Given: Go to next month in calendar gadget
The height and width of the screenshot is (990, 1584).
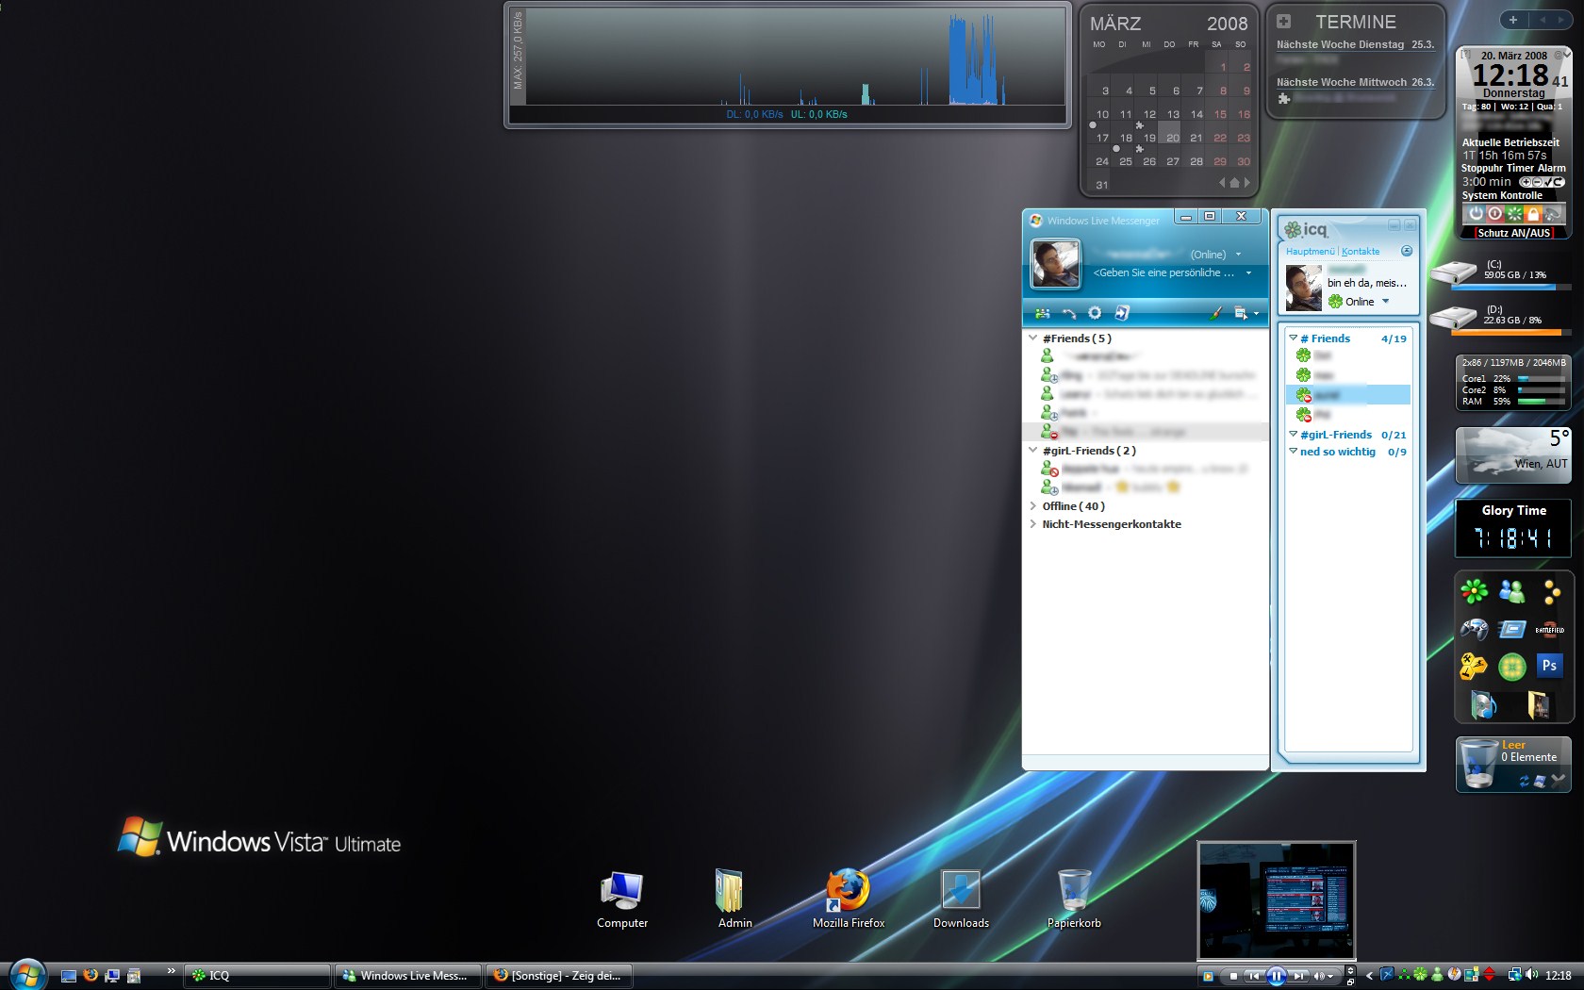Looking at the screenshot, I should click(x=1246, y=183).
